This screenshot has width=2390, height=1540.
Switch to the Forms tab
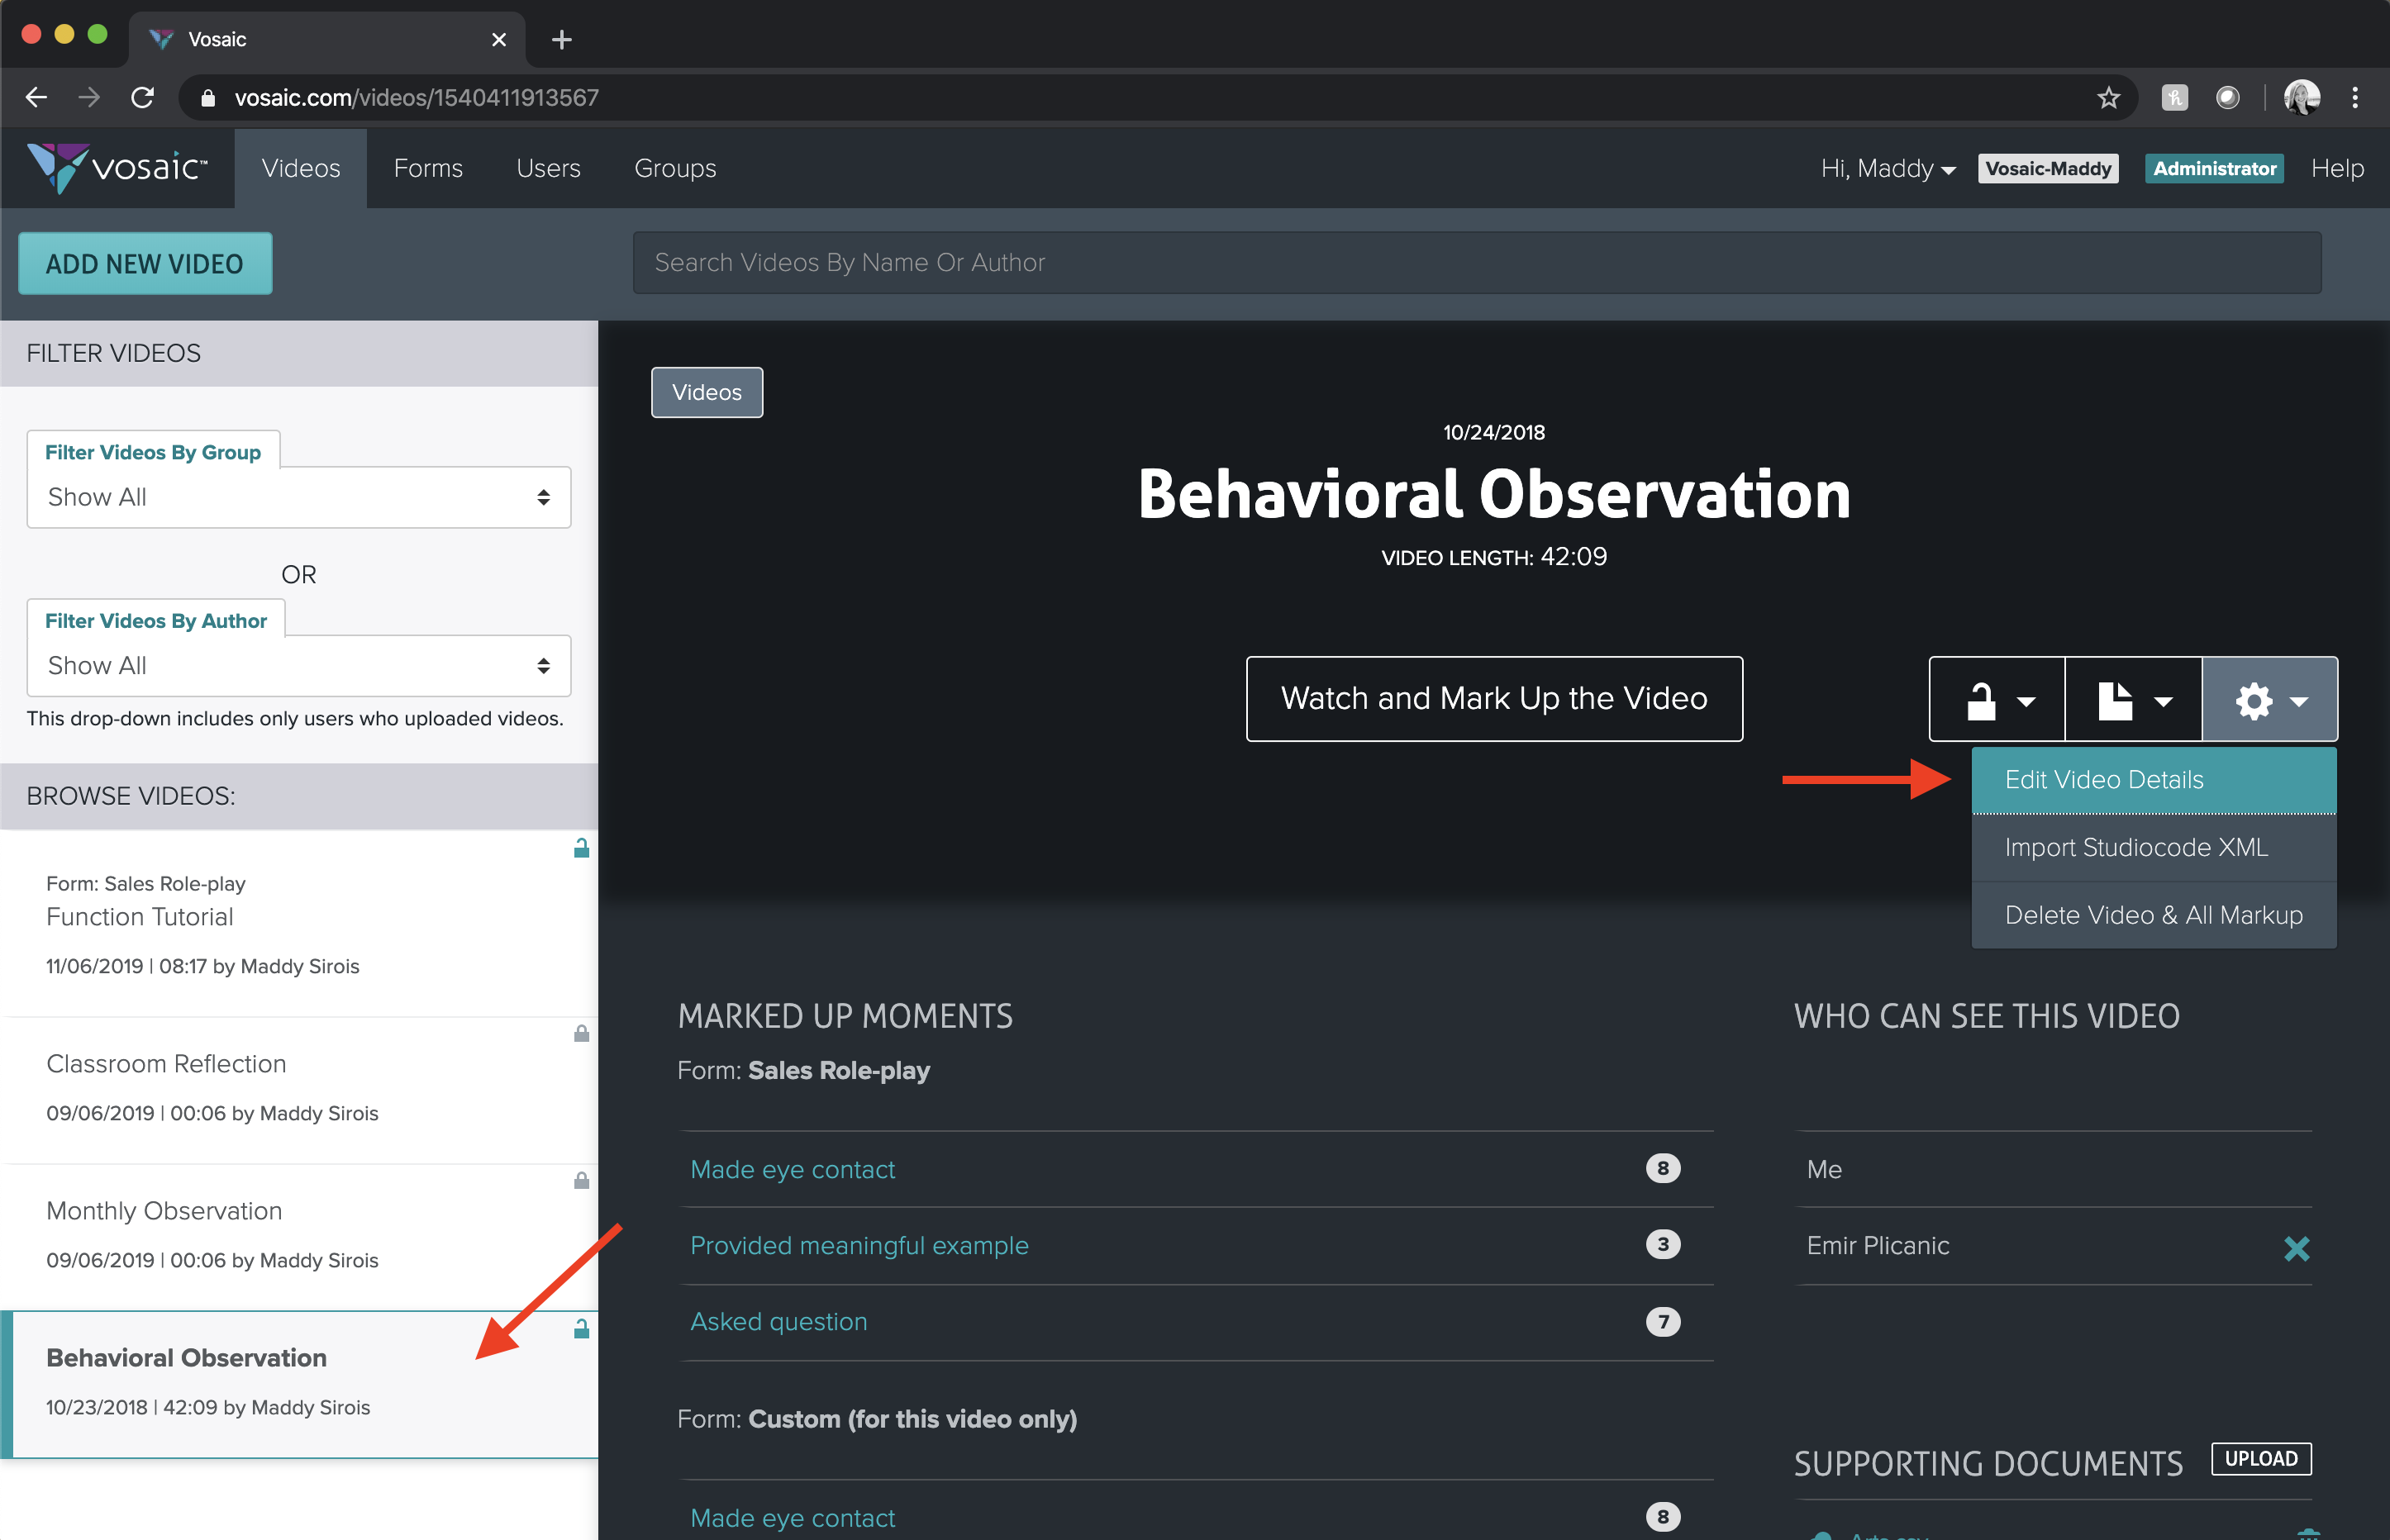click(428, 169)
